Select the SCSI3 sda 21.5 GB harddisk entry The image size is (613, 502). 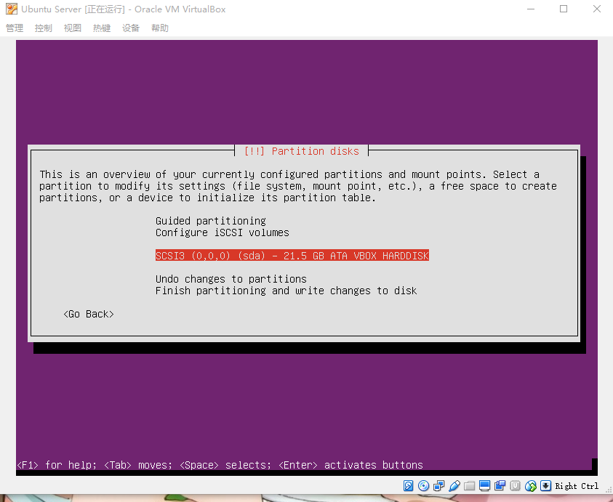tap(292, 256)
